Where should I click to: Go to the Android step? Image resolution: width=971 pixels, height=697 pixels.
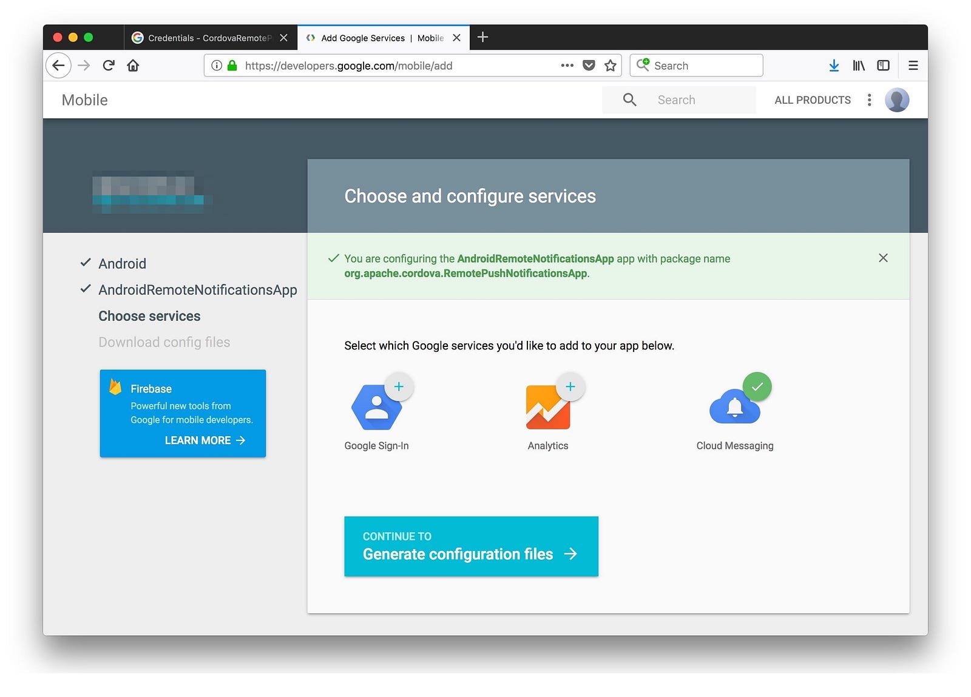pos(122,264)
